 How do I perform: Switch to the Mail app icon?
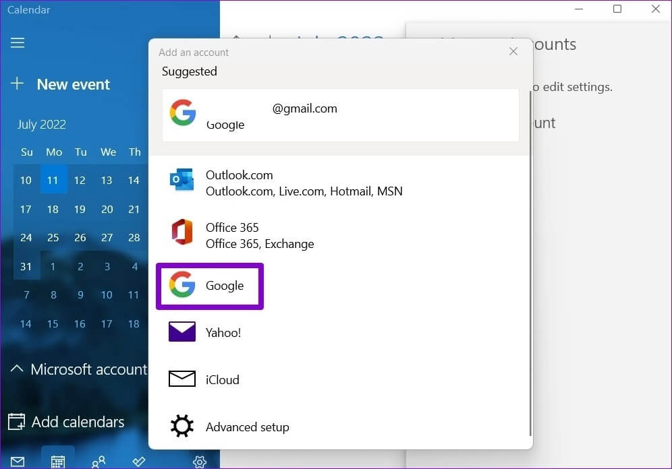coord(18,462)
